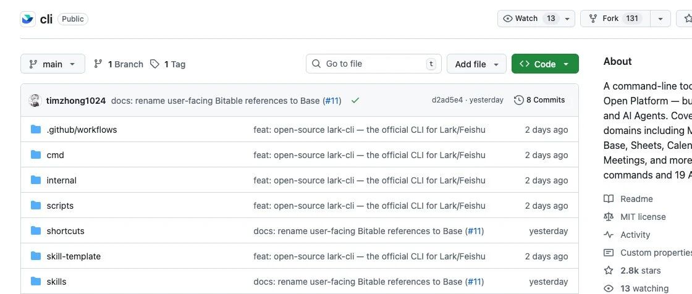The width and height of the screenshot is (692, 294).
Task: Click the MIT license scale icon
Action: [609, 217]
